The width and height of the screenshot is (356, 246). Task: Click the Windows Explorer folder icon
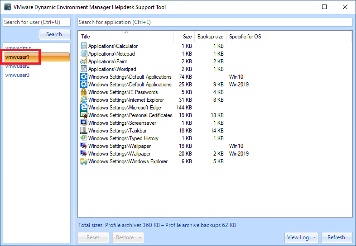click(83, 161)
